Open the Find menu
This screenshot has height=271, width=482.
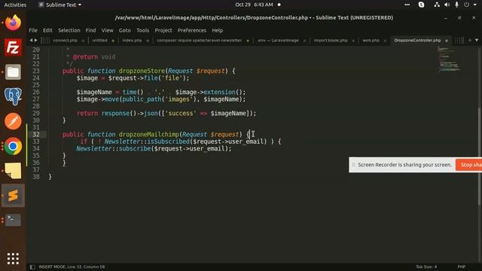[90, 30]
